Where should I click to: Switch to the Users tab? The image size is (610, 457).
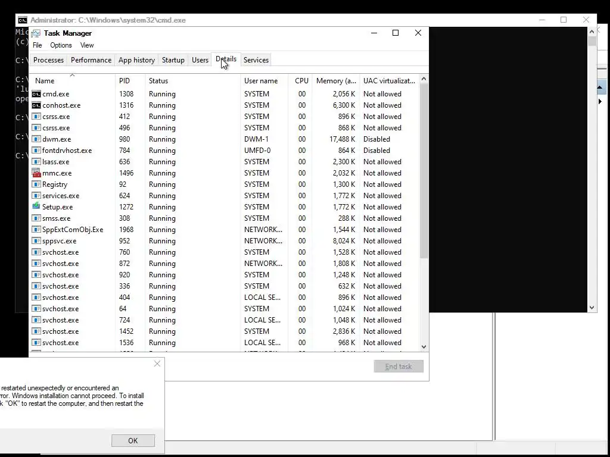pyautogui.click(x=200, y=60)
